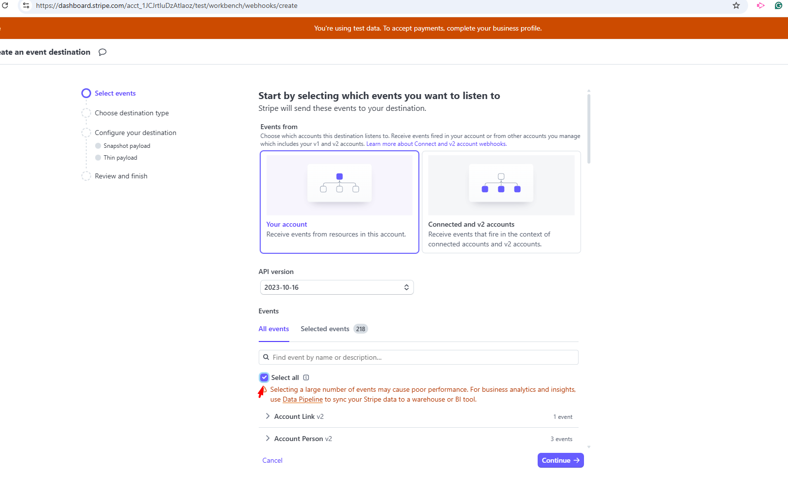Image resolution: width=788 pixels, height=478 pixels.
Task: Reload the page with the refresh icon
Action: 5,6
